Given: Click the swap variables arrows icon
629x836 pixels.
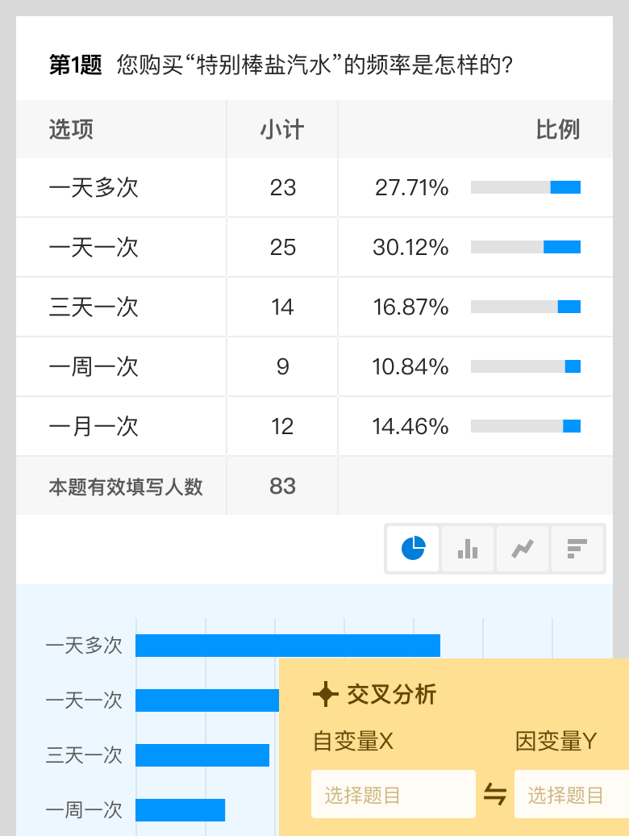Looking at the screenshot, I should 494,795.
